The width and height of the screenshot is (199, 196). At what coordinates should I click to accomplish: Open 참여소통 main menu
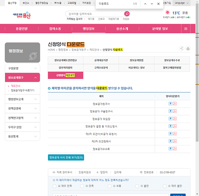tap(55, 29)
